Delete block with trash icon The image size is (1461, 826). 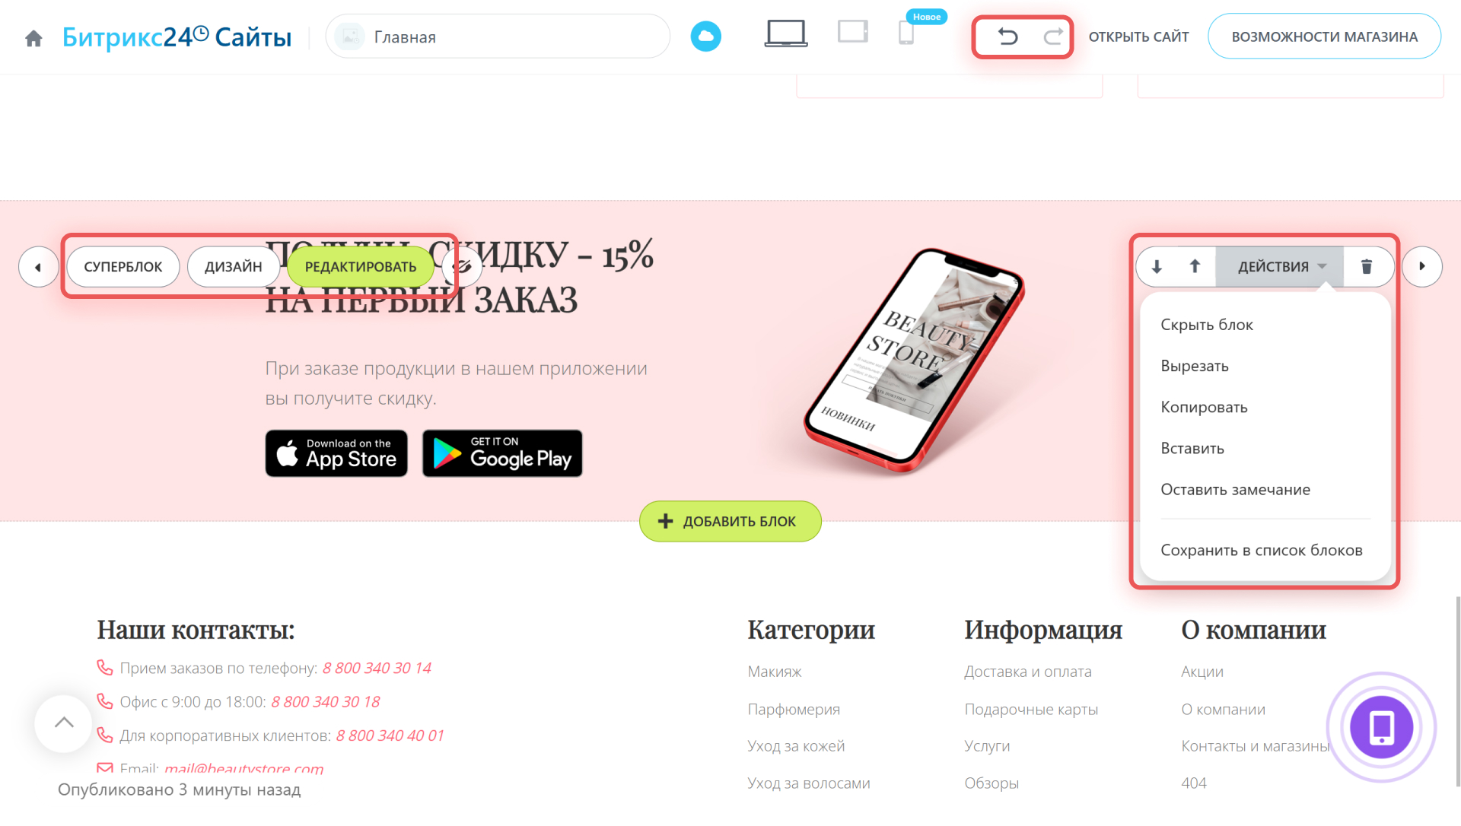pyautogui.click(x=1367, y=267)
